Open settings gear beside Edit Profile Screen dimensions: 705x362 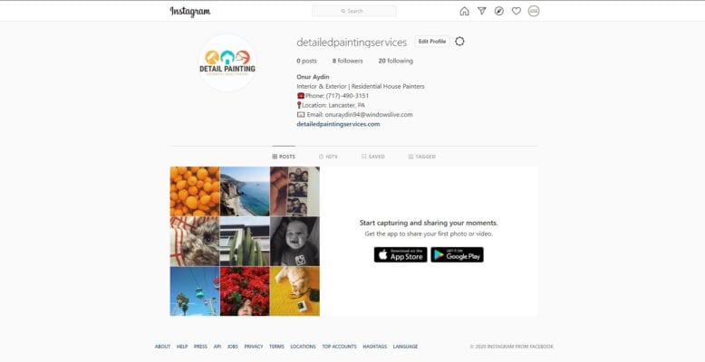[x=459, y=42]
